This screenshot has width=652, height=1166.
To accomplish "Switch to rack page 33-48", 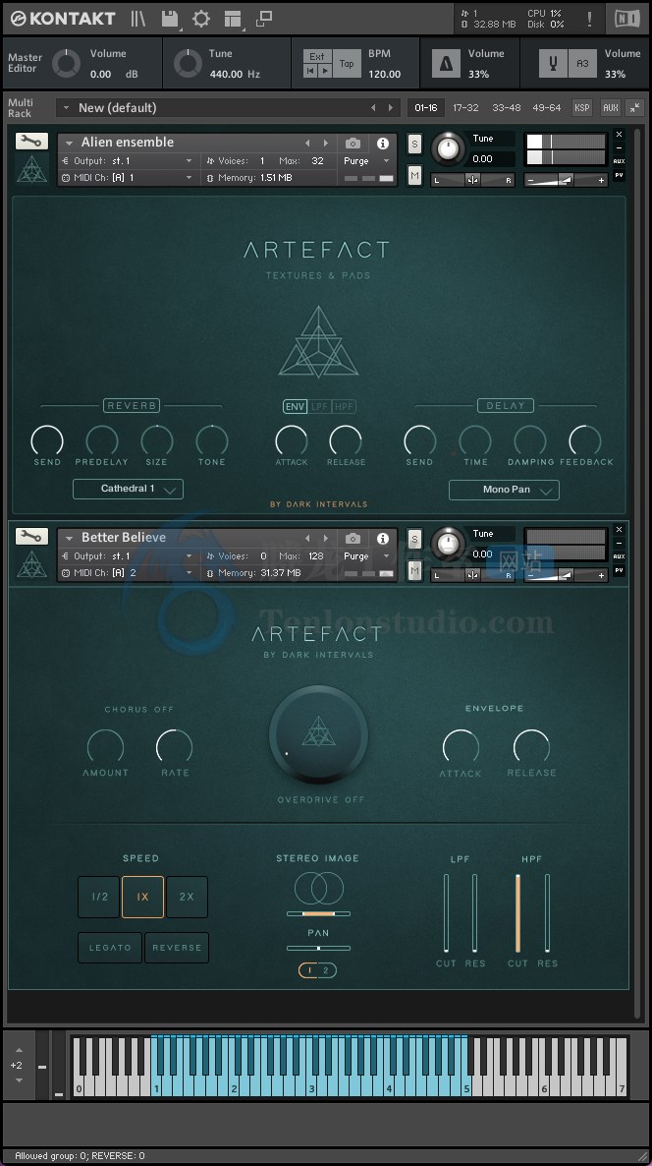I will (506, 108).
